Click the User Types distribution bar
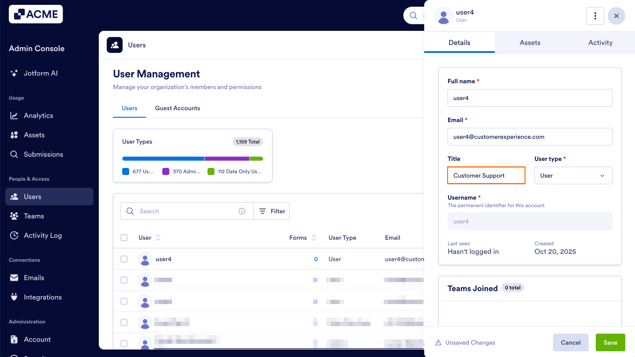Viewport: 635px width, 357px height. [193, 158]
